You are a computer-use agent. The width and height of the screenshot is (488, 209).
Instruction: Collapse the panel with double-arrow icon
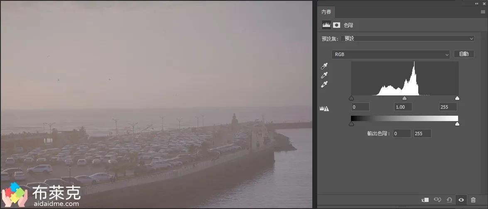(476, 3)
